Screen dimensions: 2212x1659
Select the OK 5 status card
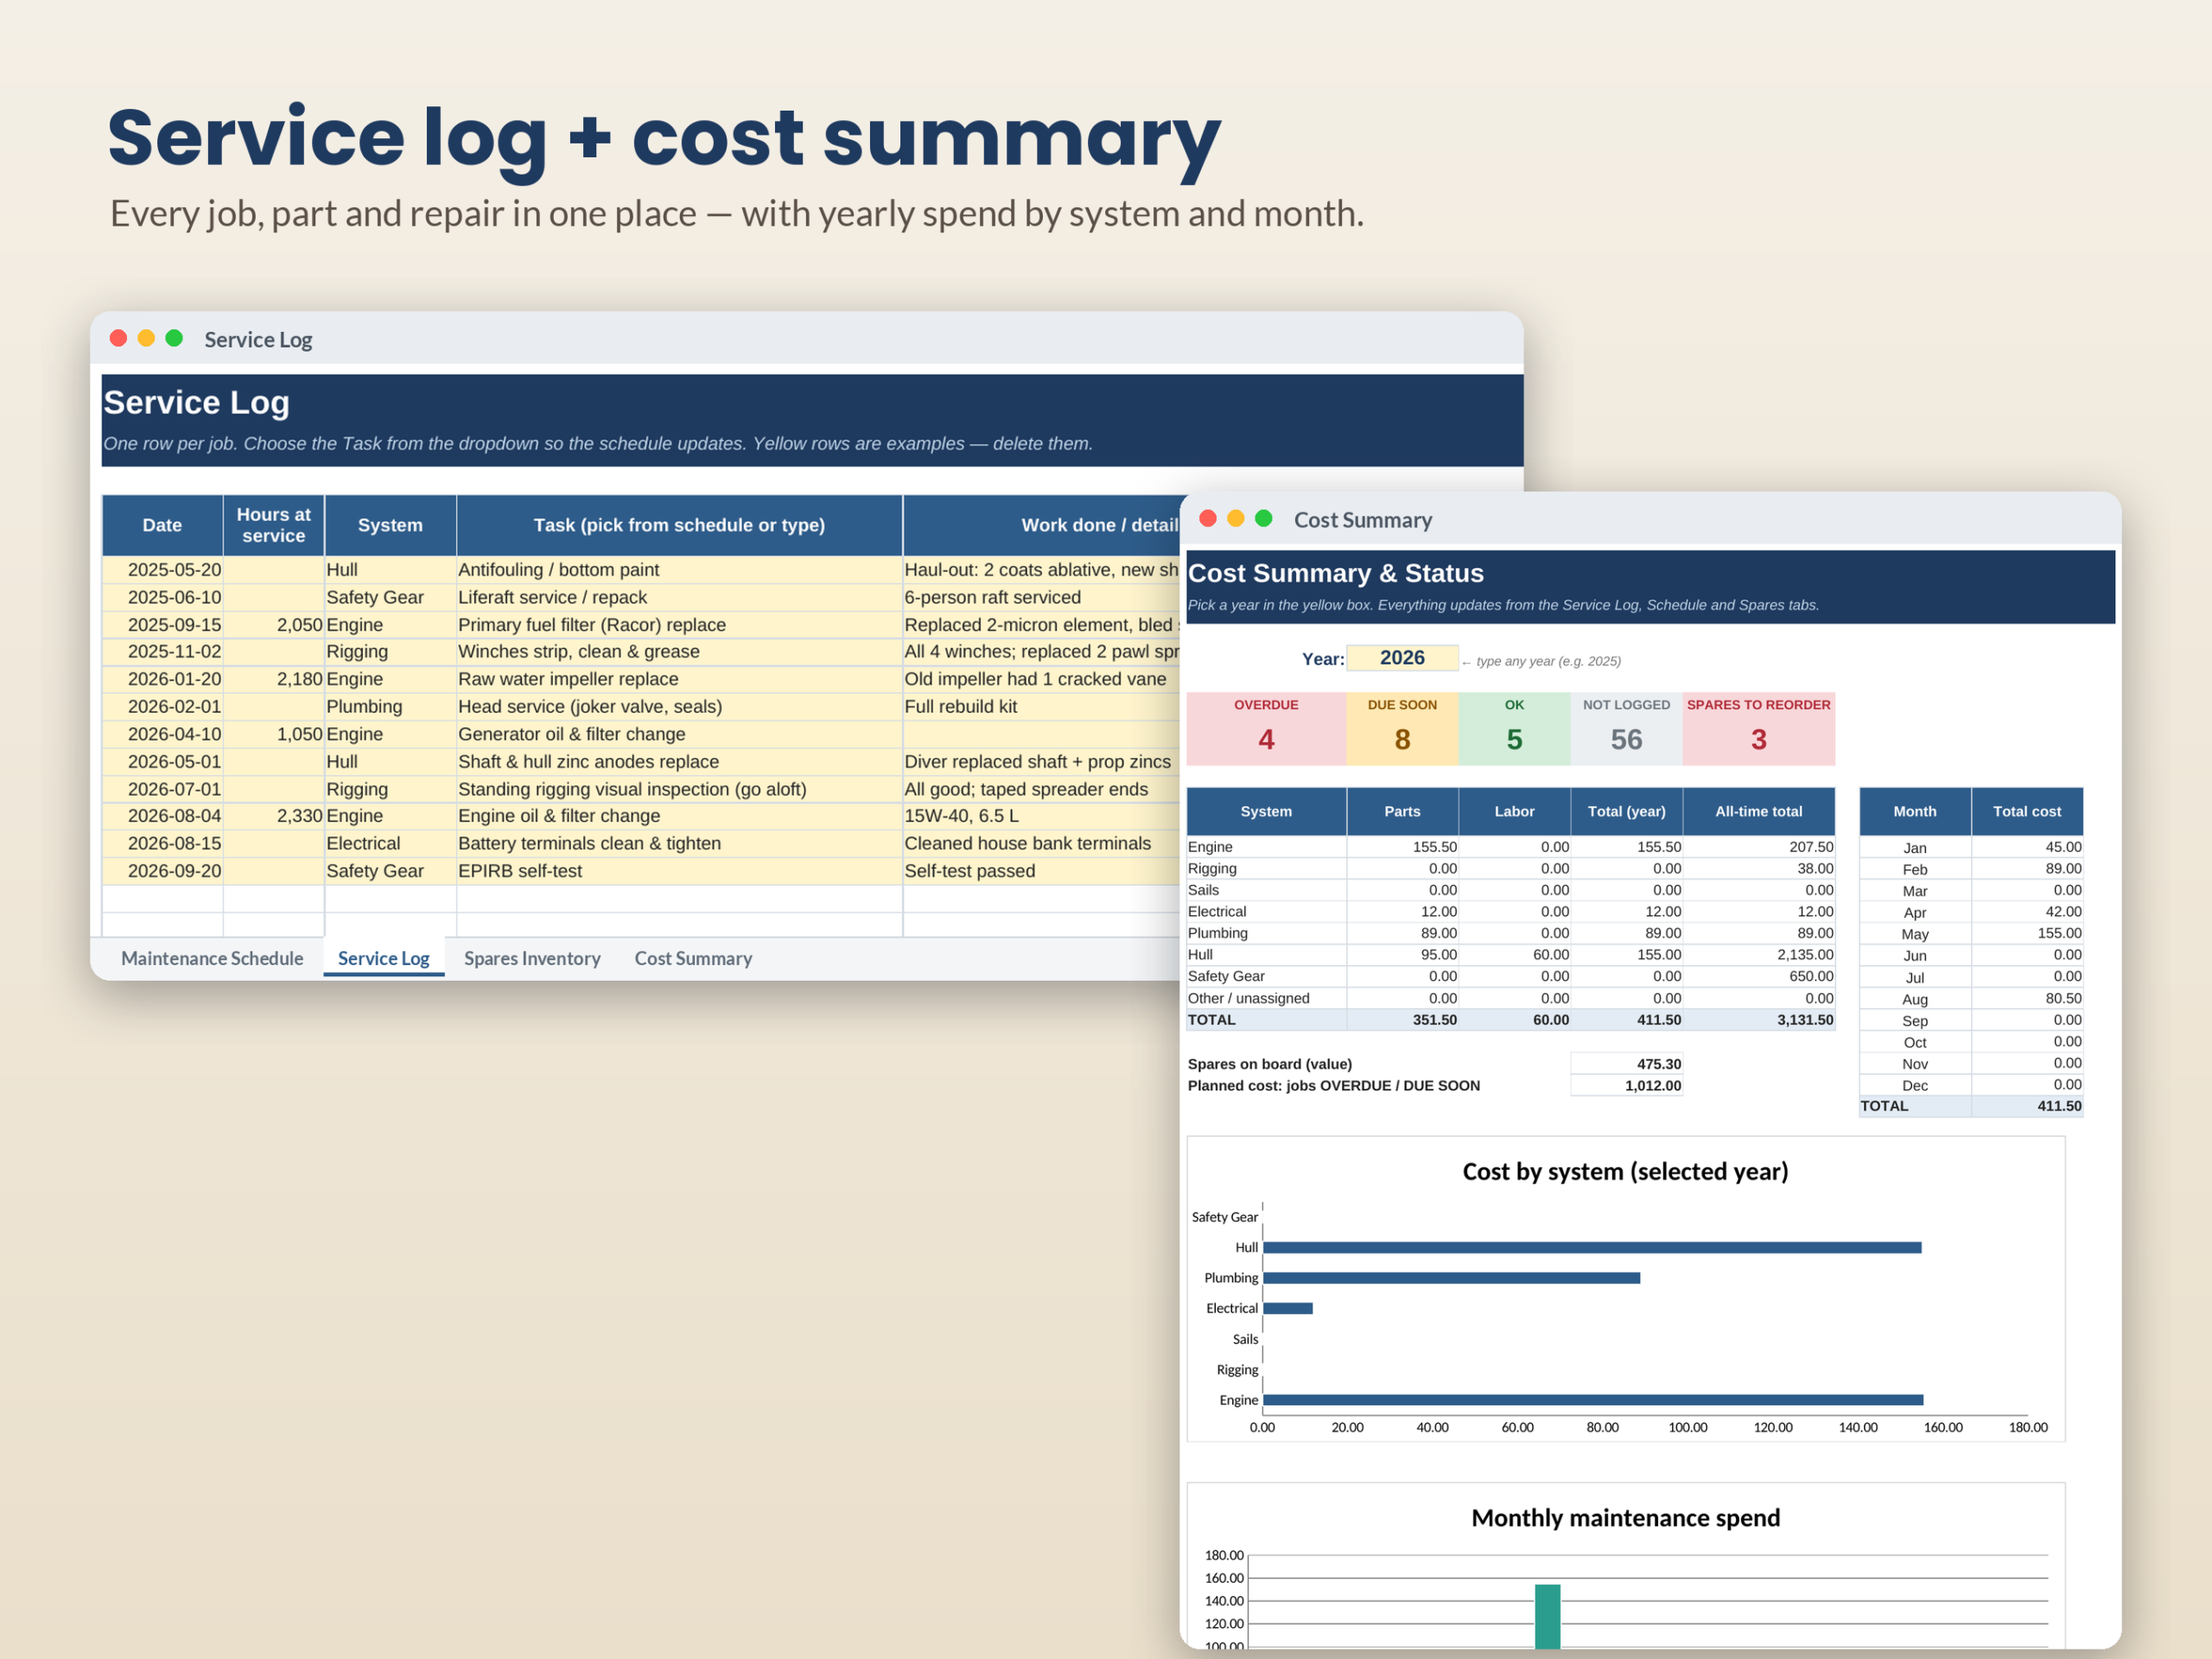click(x=1514, y=728)
